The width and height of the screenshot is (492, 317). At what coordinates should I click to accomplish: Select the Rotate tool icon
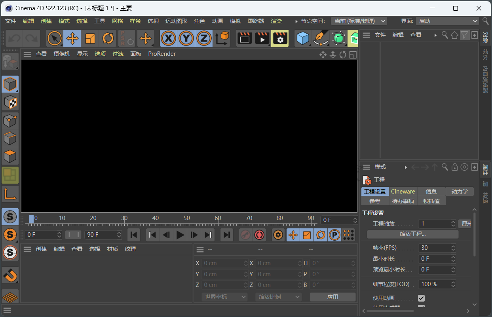pyautogui.click(x=108, y=38)
